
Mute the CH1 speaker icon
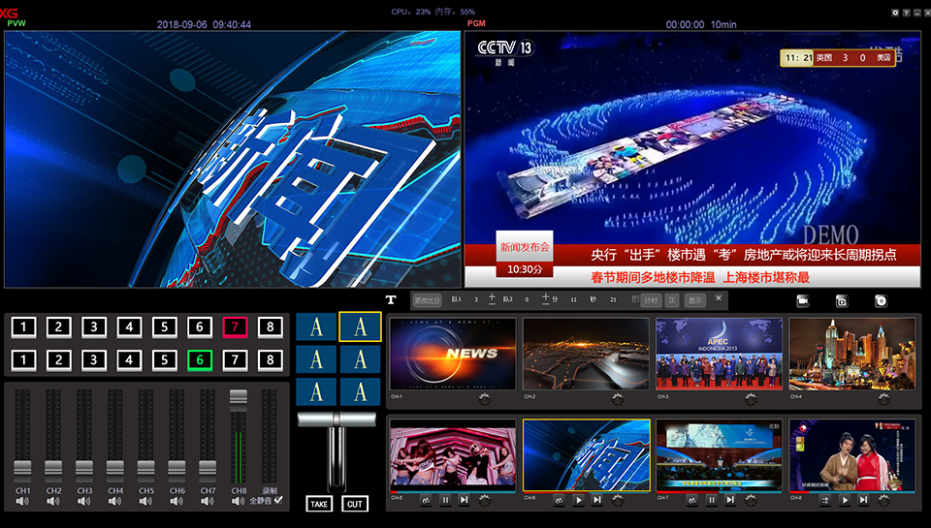[x=23, y=501]
